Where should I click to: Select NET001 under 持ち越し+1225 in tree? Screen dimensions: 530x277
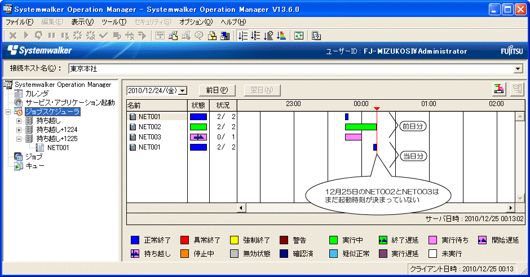coord(58,148)
